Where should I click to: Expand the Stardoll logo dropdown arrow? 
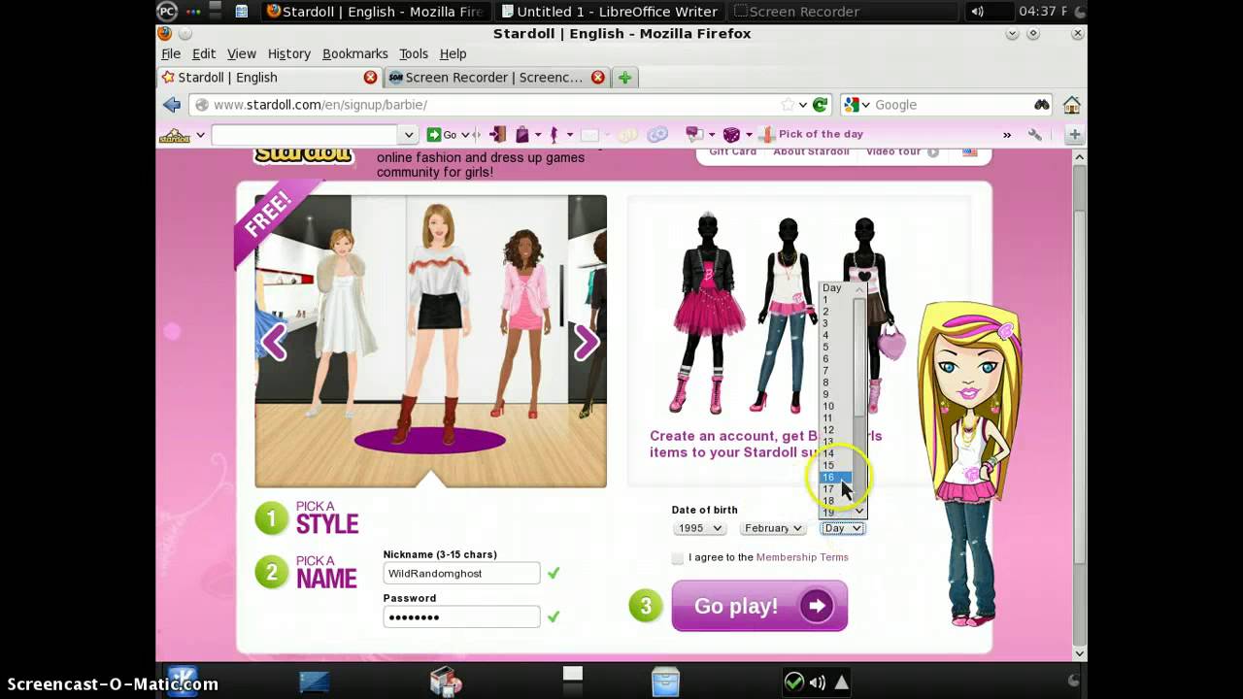click(x=200, y=135)
